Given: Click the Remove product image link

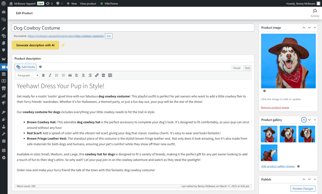Looking at the screenshot, I should point(275,107).
